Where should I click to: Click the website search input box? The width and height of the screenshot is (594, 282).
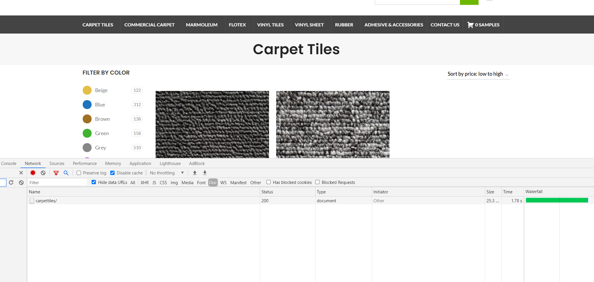coord(417,2)
